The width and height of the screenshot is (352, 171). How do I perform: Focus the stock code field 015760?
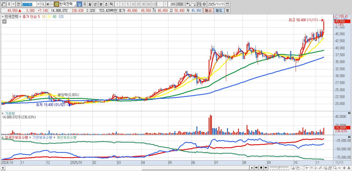[x=29, y=4]
